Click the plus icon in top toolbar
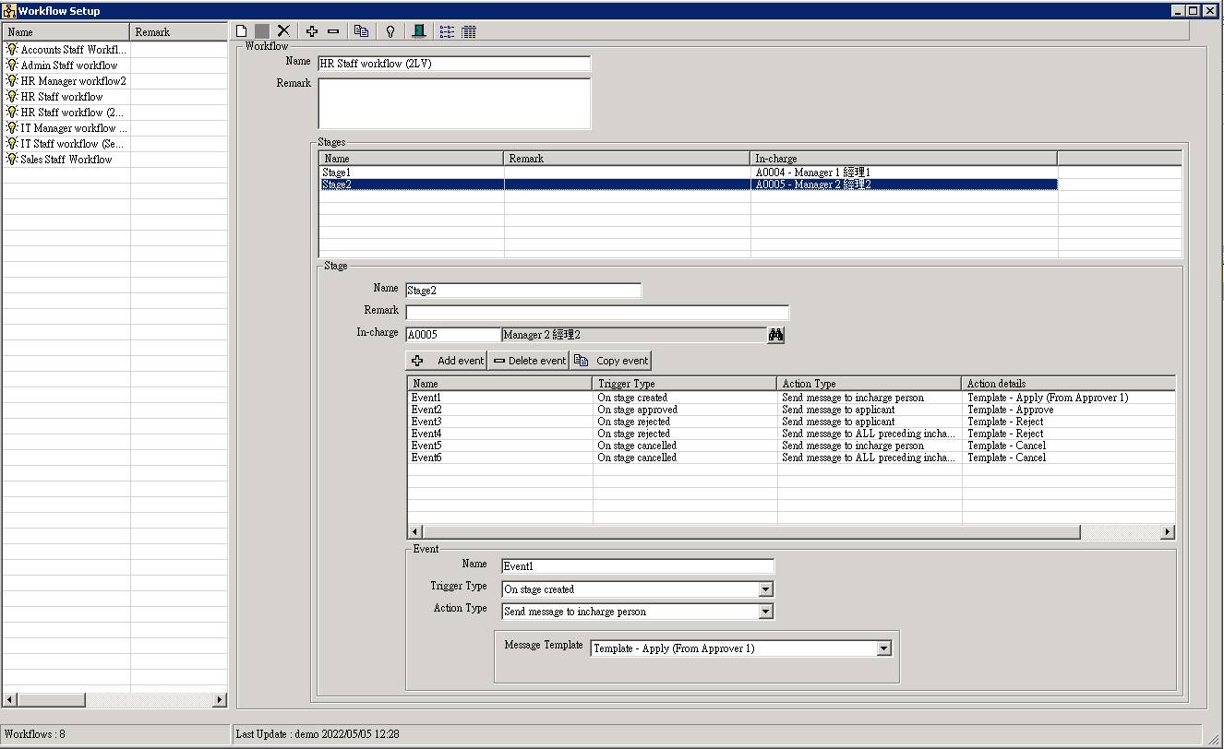The image size is (1224, 749). tap(312, 31)
